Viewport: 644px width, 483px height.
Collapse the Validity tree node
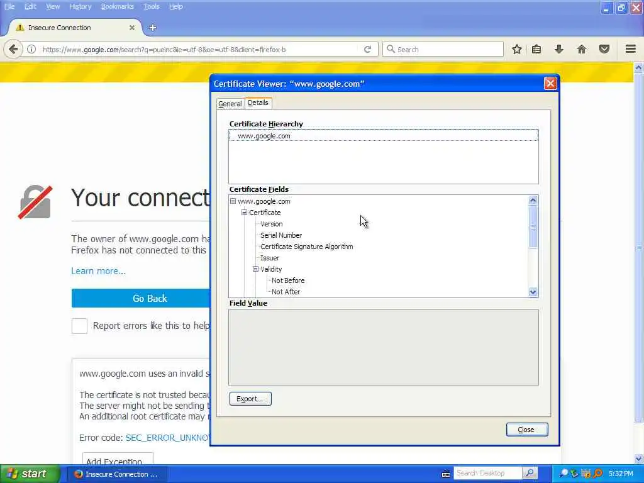click(255, 269)
